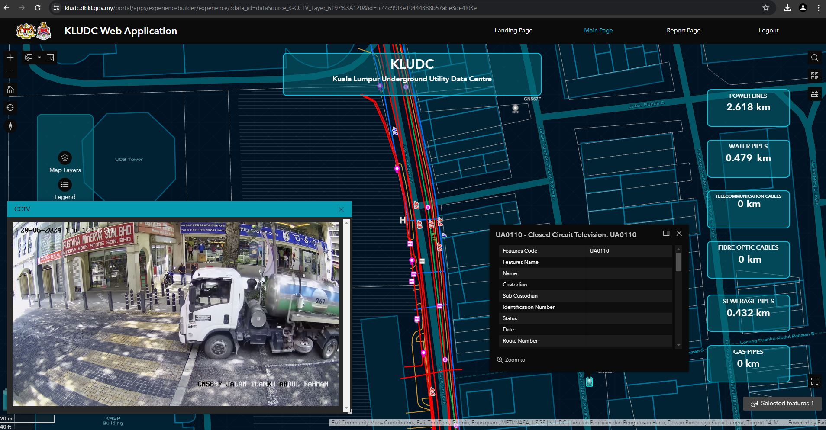Click the find my location crosshair button
826x430 pixels.
tap(10, 108)
